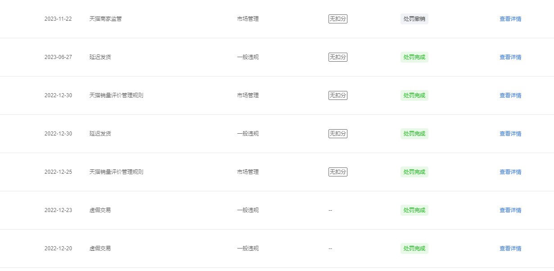The width and height of the screenshot is (554, 271).
Task: Click 处罚完成 badge on the 2023-06-27 row
Action: (414, 57)
